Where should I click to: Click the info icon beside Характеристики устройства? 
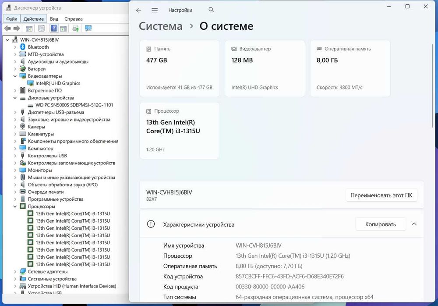[x=151, y=224]
